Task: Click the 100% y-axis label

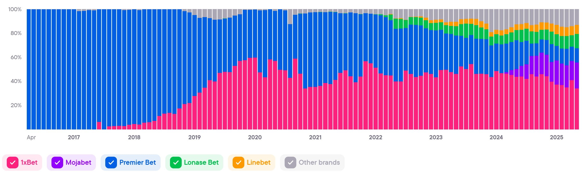Action: coord(15,9)
